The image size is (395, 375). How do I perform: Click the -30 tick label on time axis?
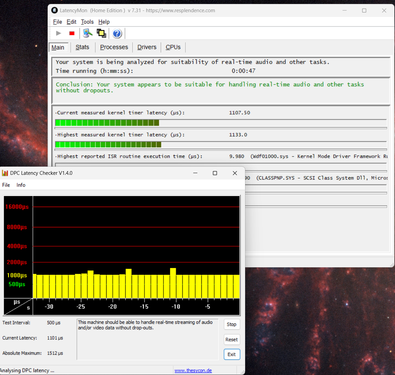[x=49, y=307]
